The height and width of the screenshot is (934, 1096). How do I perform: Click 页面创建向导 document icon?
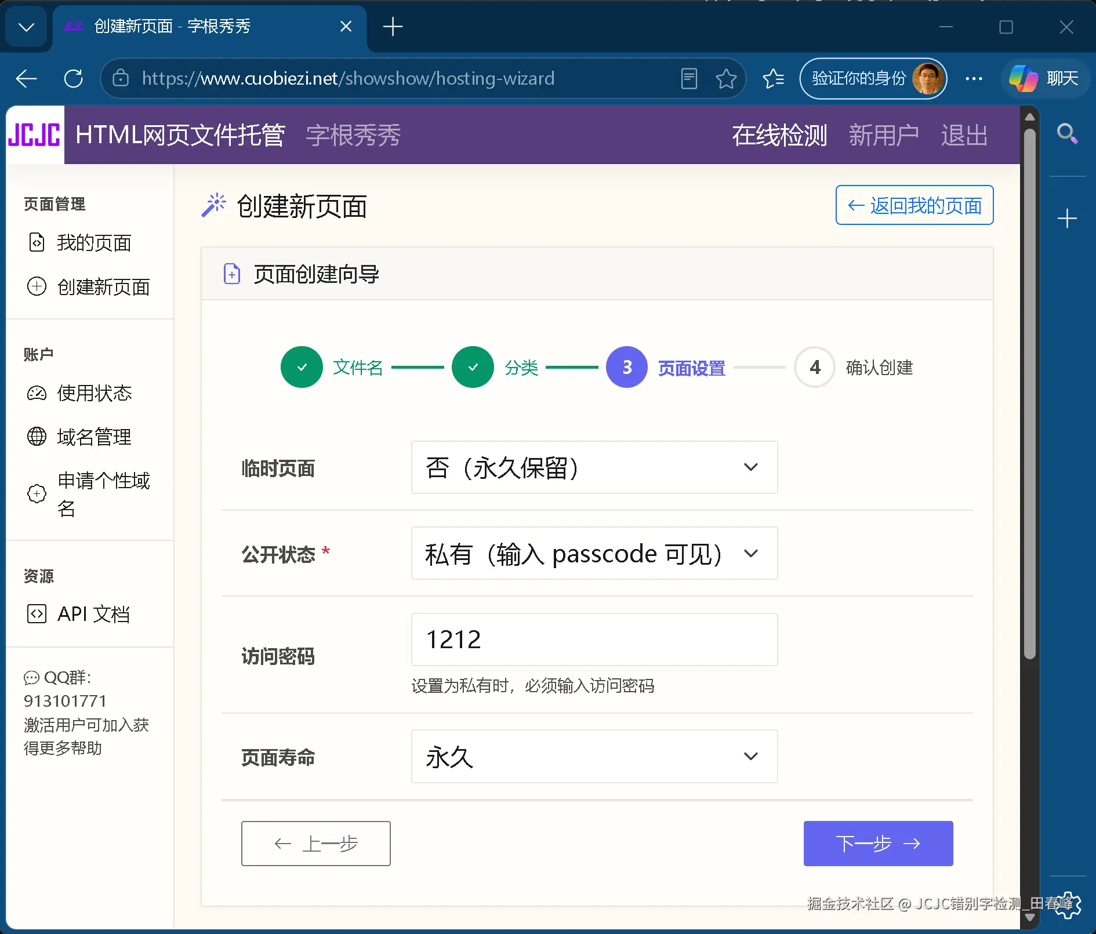click(x=232, y=274)
